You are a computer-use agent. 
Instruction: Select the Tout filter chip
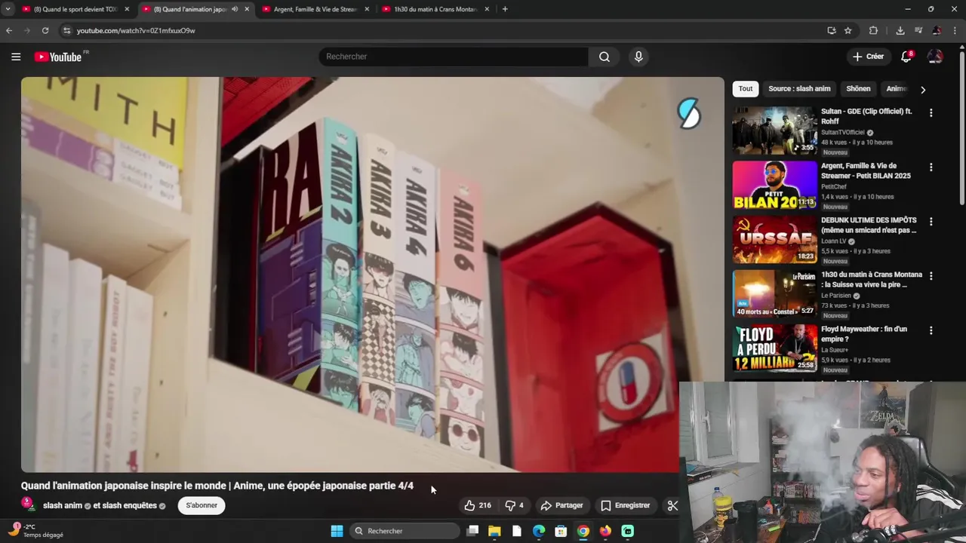tap(746, 88)
